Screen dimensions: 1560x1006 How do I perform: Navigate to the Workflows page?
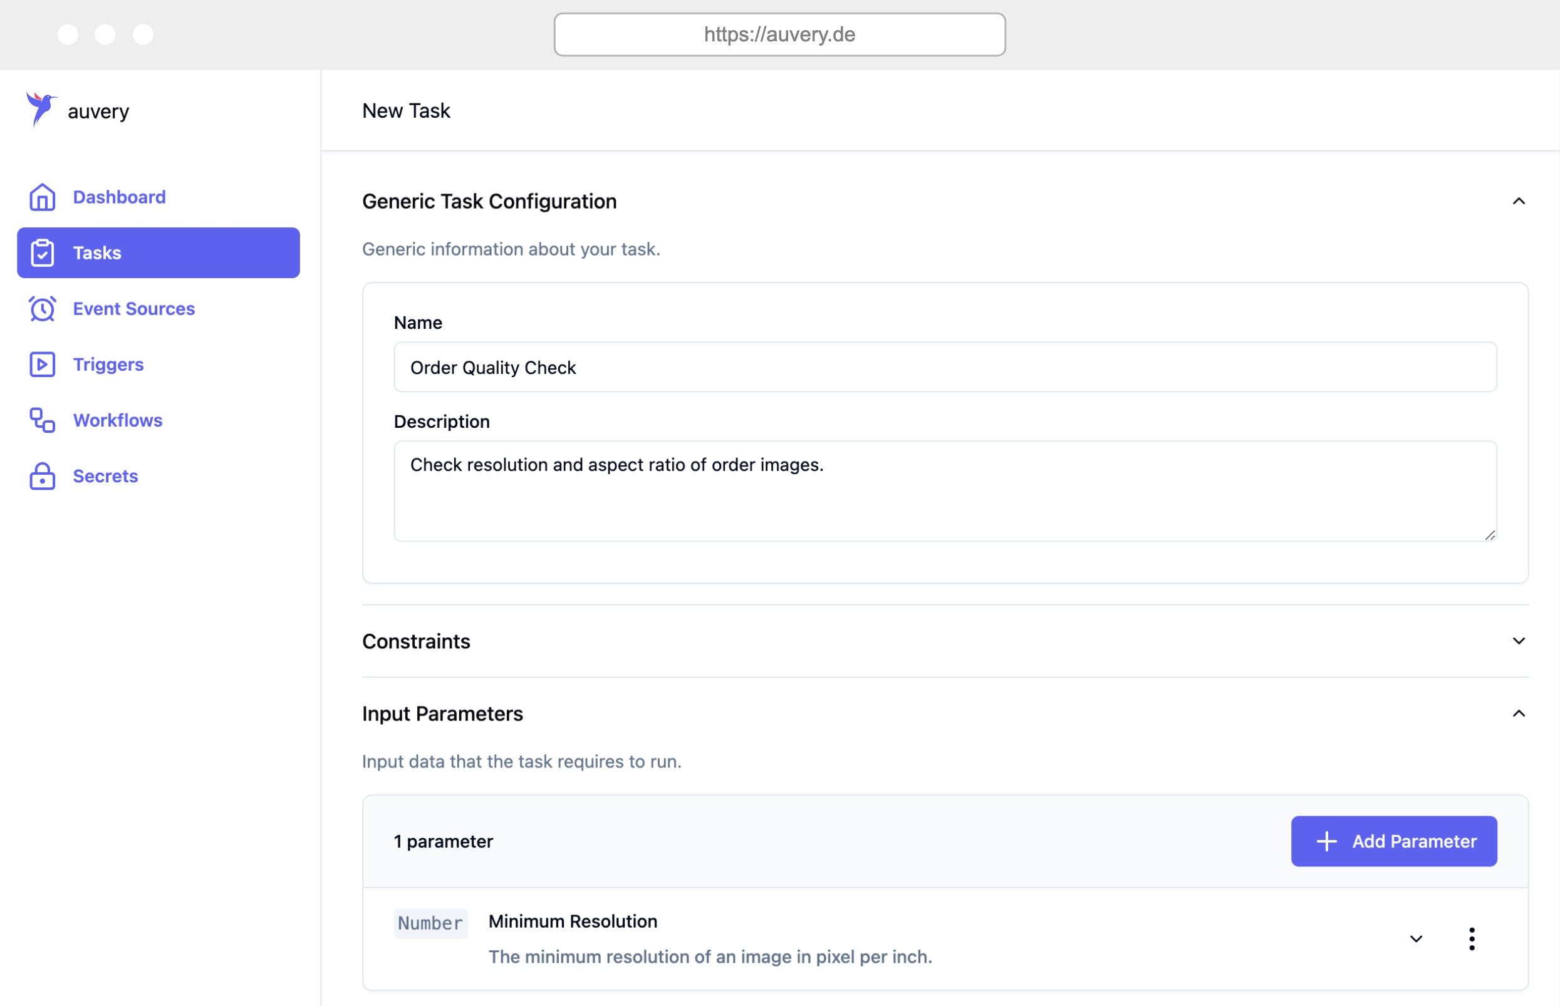(118, 420)
